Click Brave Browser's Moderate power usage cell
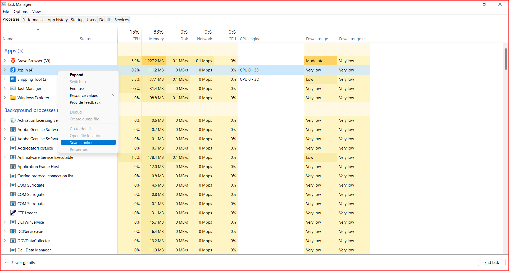The image size is (509, 271). pos(321,61)
